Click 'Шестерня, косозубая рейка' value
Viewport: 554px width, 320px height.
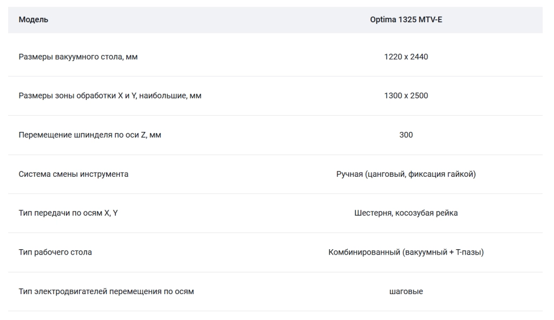tap(406, 213)
